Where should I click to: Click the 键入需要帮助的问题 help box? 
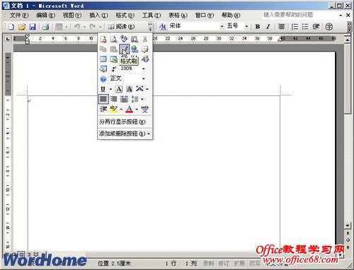pyautogui.click(x=299, y=15)
